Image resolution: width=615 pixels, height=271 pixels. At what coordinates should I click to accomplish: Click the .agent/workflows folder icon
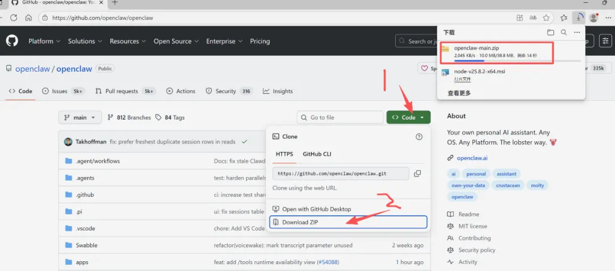point(69,161)
